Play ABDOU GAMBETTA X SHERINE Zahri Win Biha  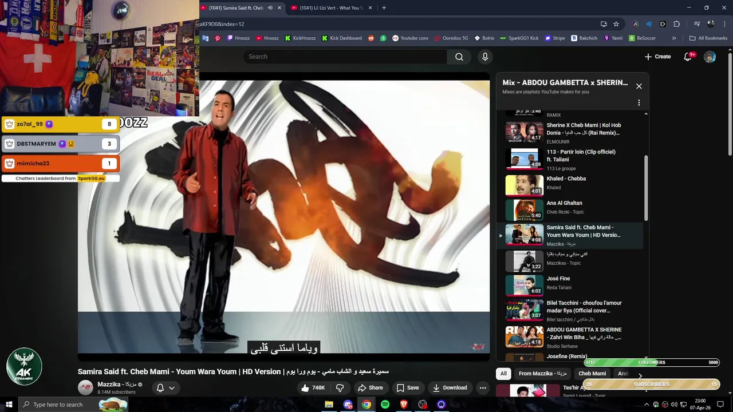(x=570, y=336)
